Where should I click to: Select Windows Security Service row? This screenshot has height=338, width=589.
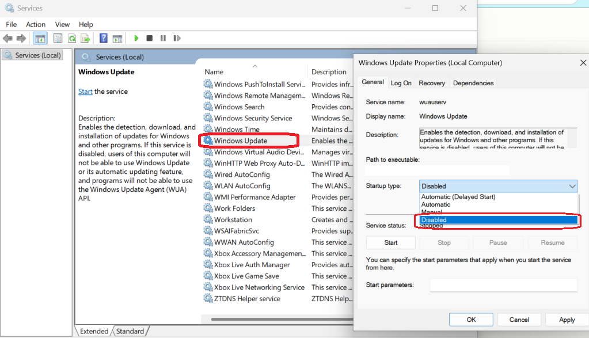(278, 118)
